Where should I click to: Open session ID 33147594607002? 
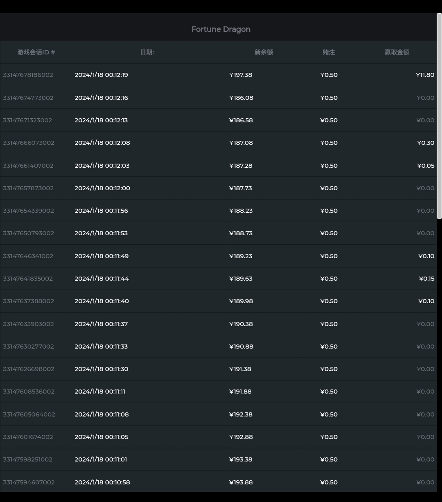tap(29, 482)
